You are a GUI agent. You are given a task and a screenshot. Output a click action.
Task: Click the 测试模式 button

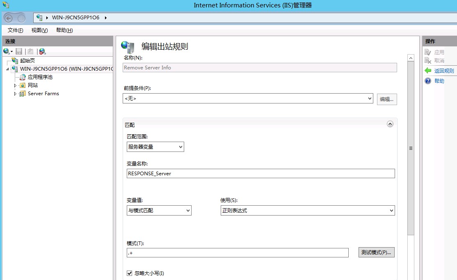coord(376,252)
